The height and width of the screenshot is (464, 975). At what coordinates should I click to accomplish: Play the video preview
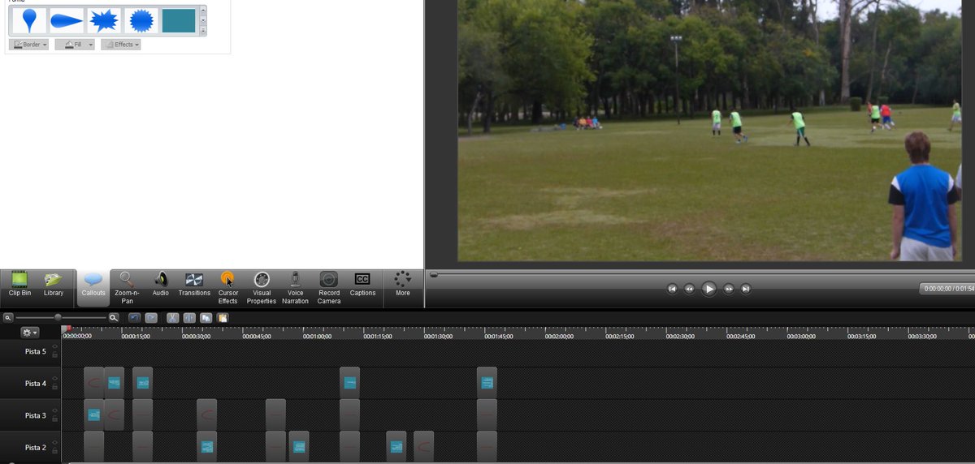(708, 289)
